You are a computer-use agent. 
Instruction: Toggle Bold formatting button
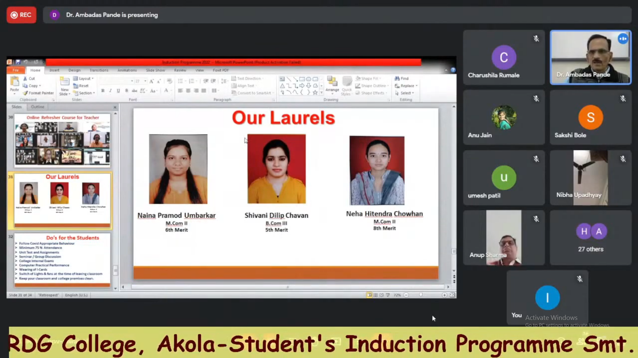(x=103, y=90)
